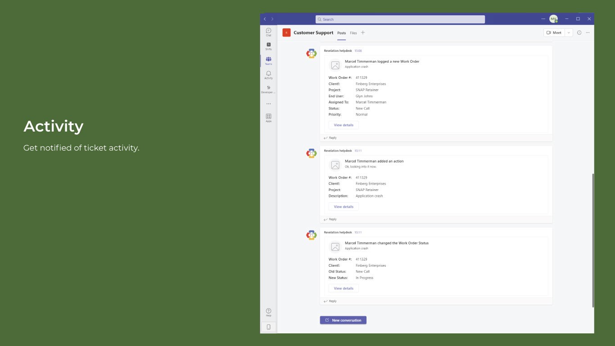Start a New conversation
The width and height of the screenshot is (615, 346).
click(343, 320)
